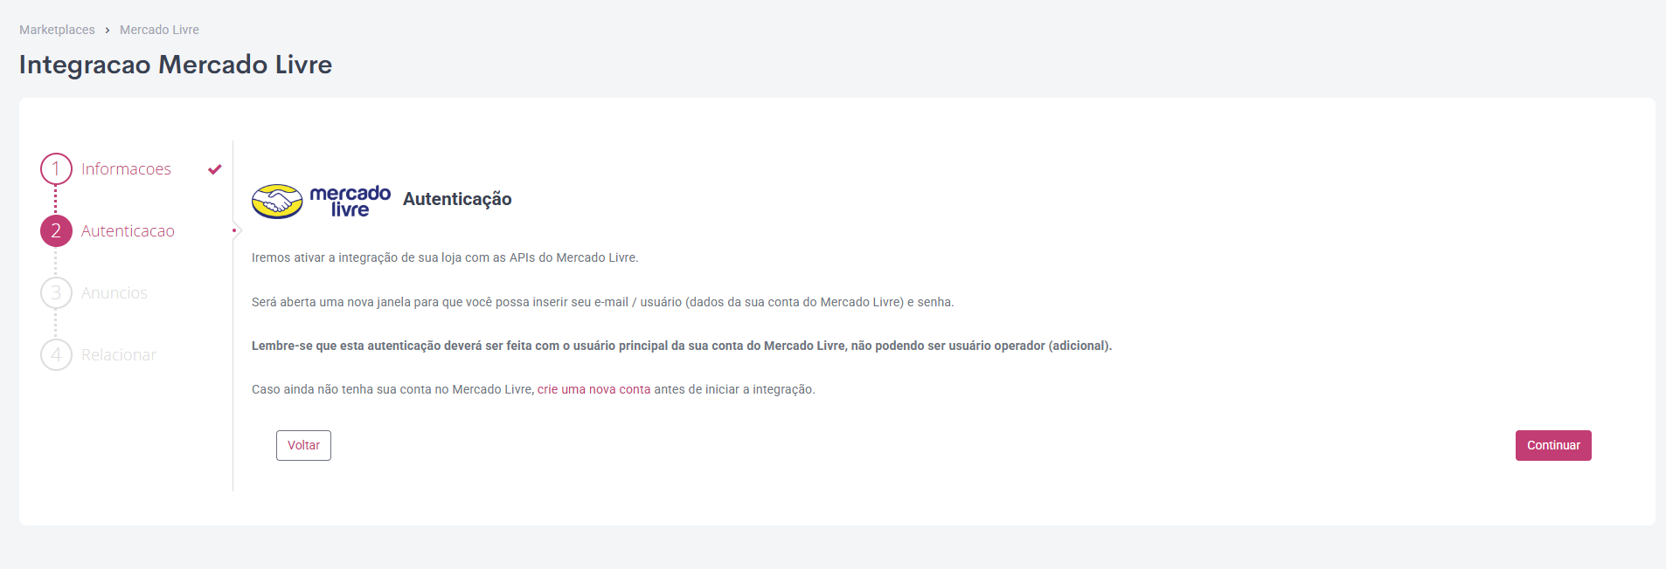Click the Continuar button

tap(1553, 445)
